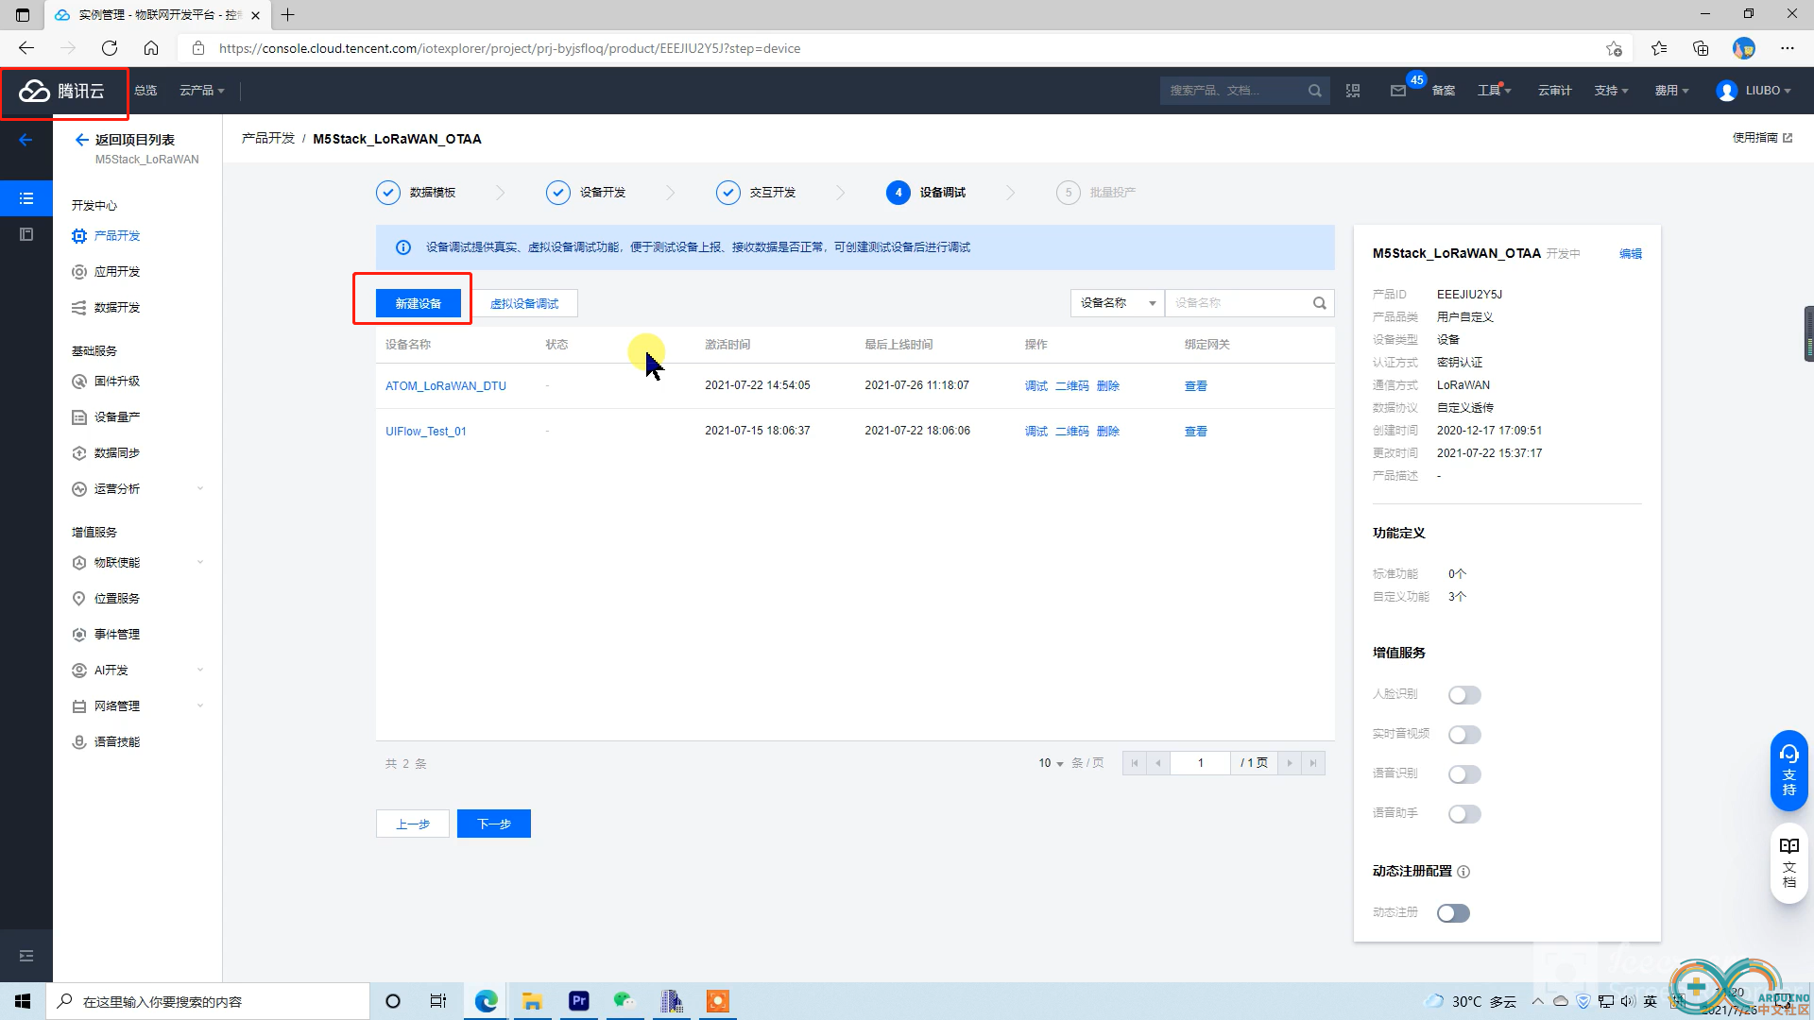Select 应用开发 in sidebar

116,272
